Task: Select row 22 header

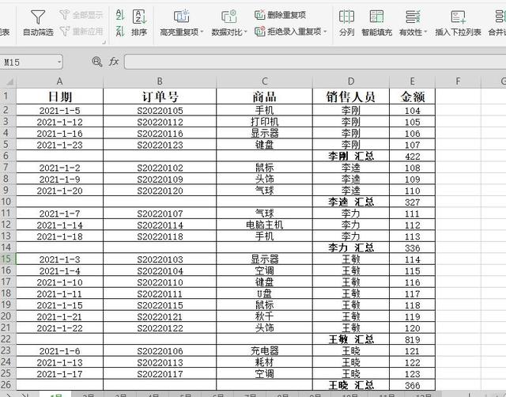Action: (8, 339)
